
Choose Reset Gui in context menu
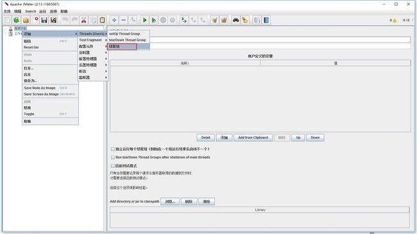click(50, 47)
